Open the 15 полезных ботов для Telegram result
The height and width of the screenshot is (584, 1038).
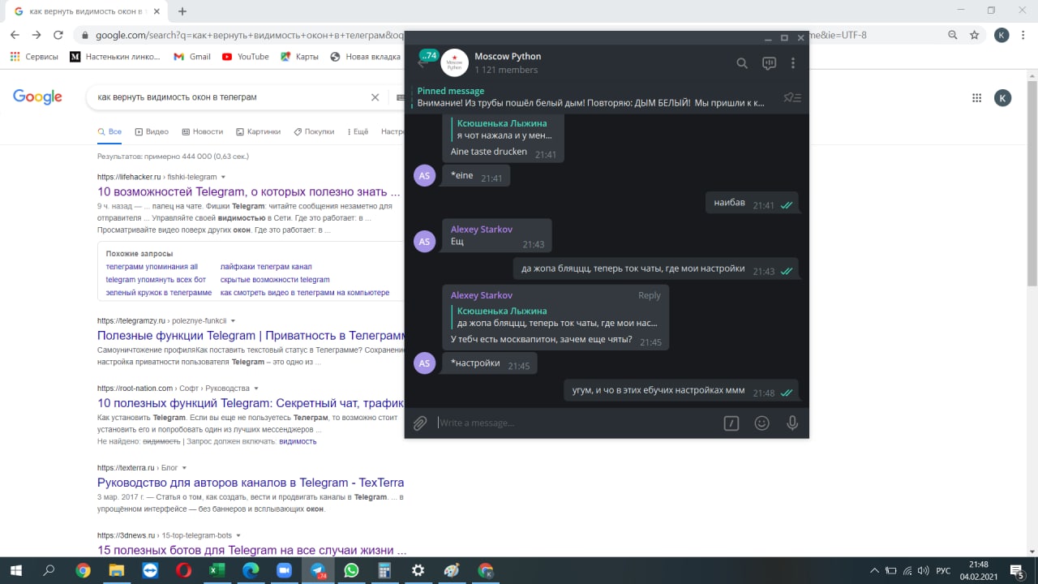tap(251, 550)
